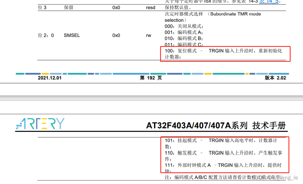Screen dimensions: 303x184
Task: Select the '位 3' bit label
Action: coord(42,8)
